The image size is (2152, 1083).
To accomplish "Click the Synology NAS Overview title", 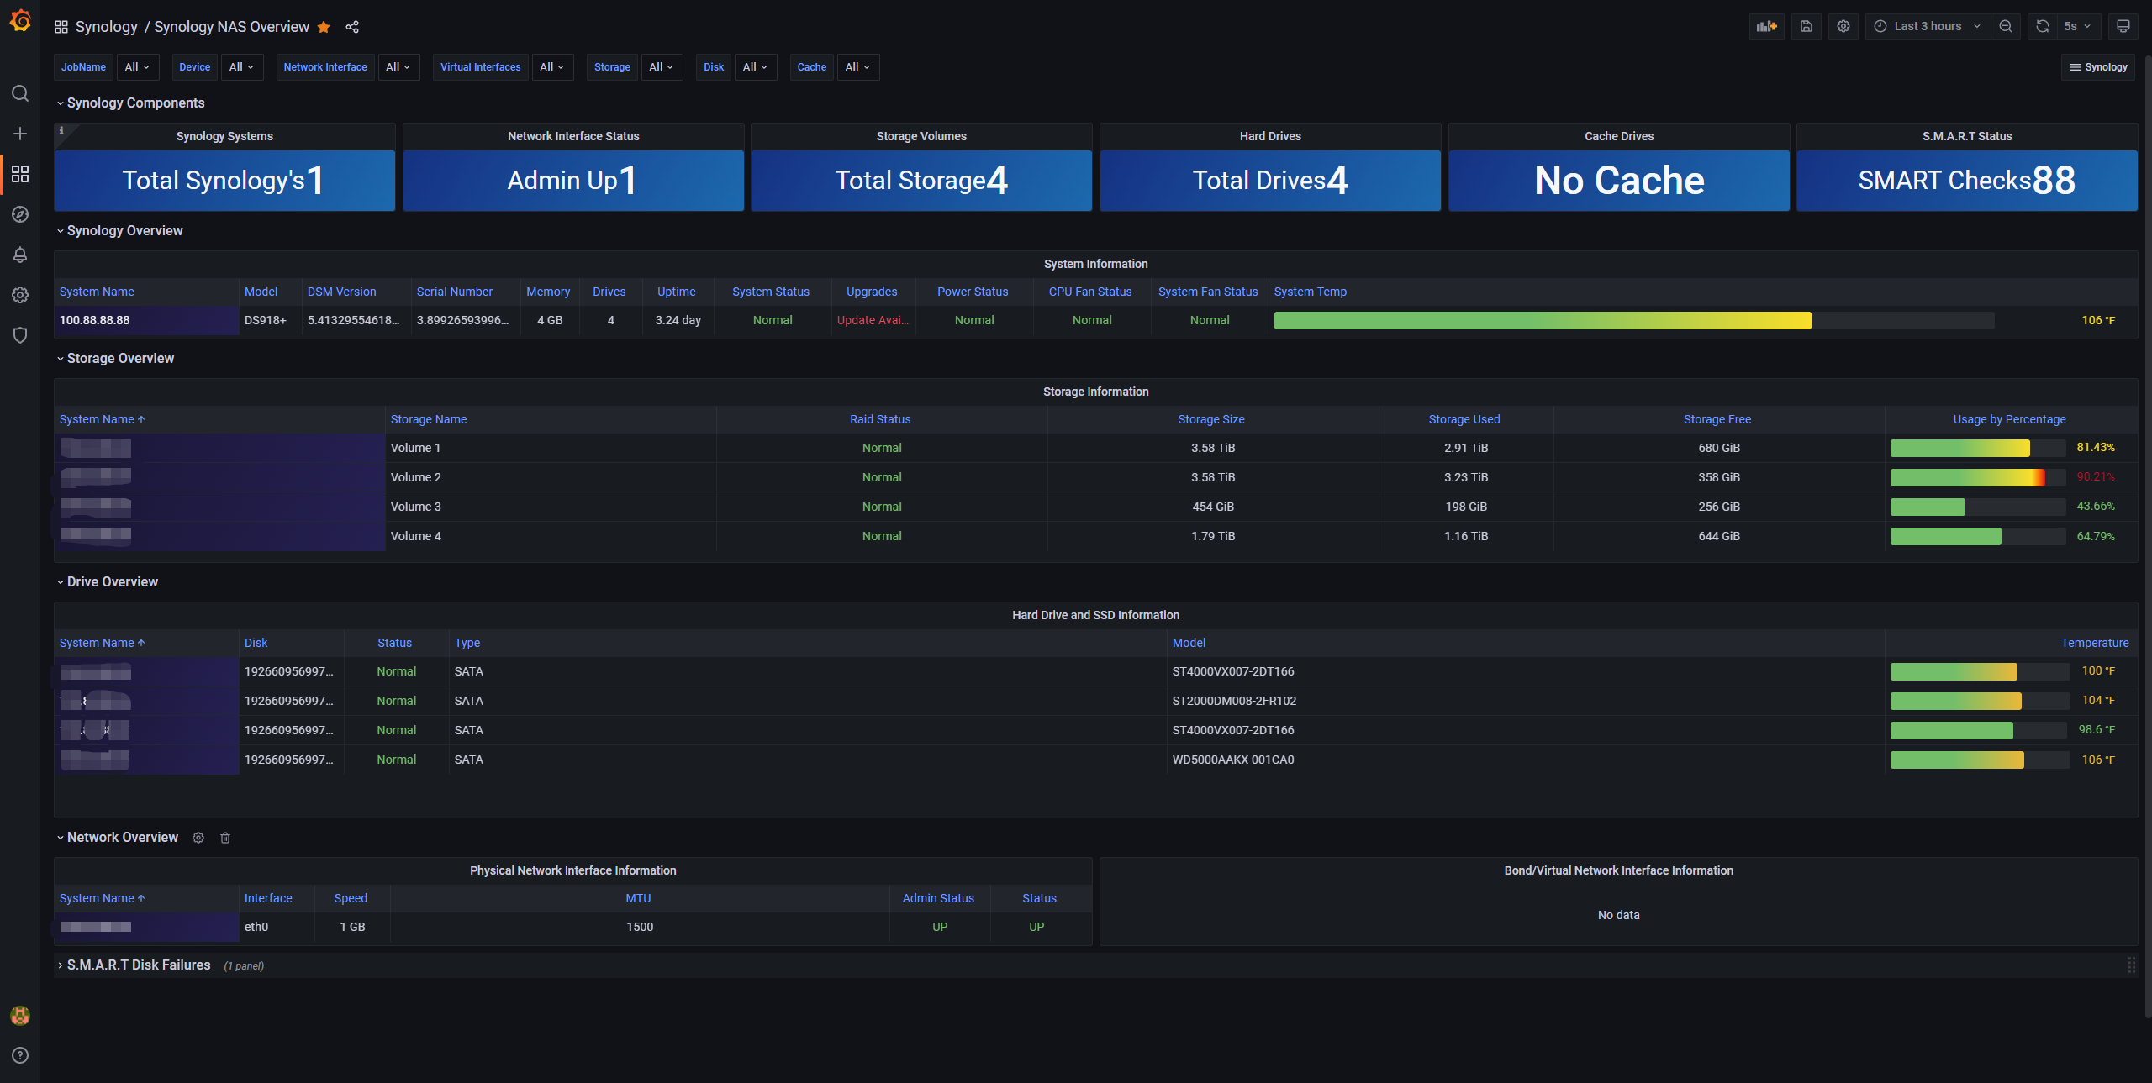I will click(x=232, y=27).
